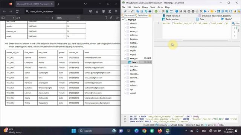
Task: Click the green Refresh icon in HeidiSQL toolbar
Action: pyautogui.click(x=156, y=11)
